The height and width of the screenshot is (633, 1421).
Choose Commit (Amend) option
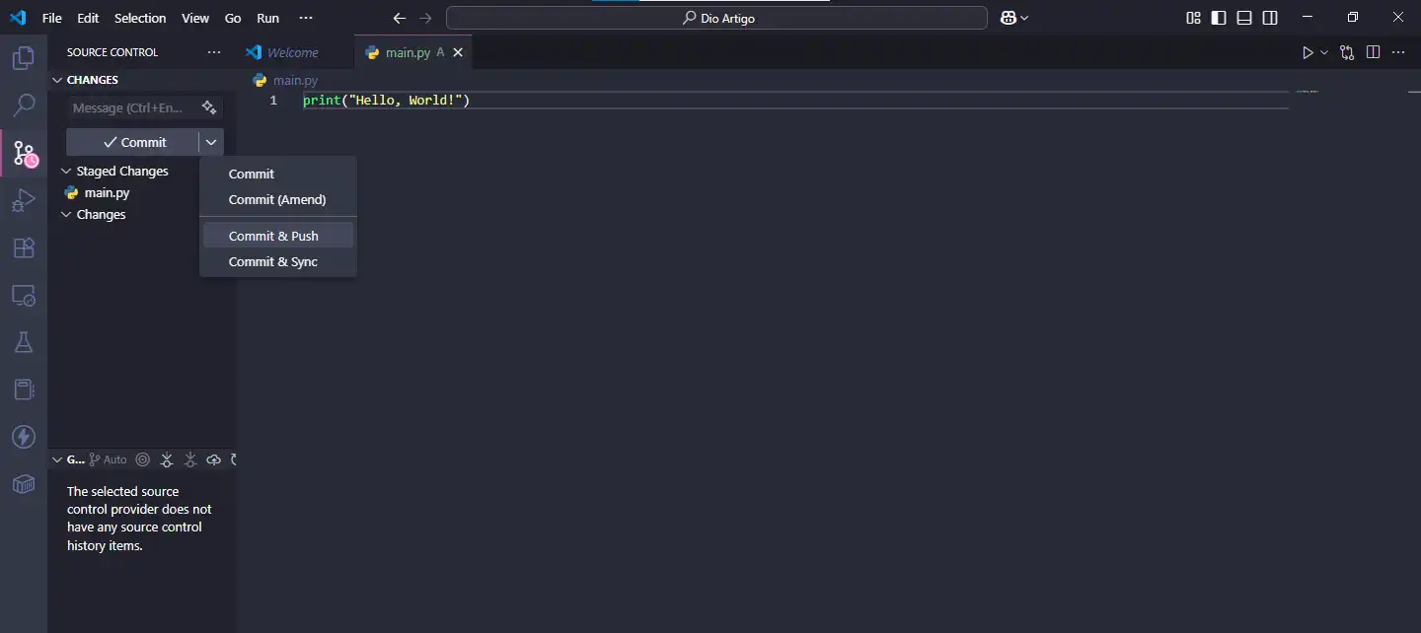[x=278, y=199]
